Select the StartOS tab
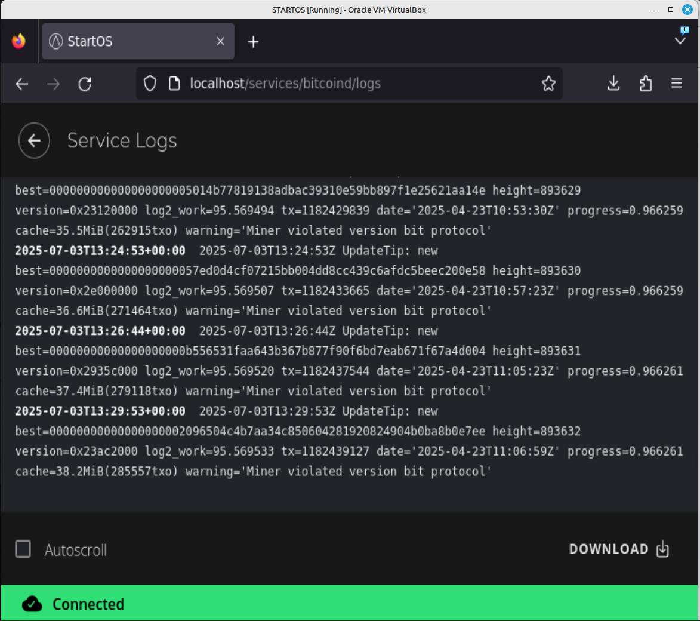 [x=138, y=41]
